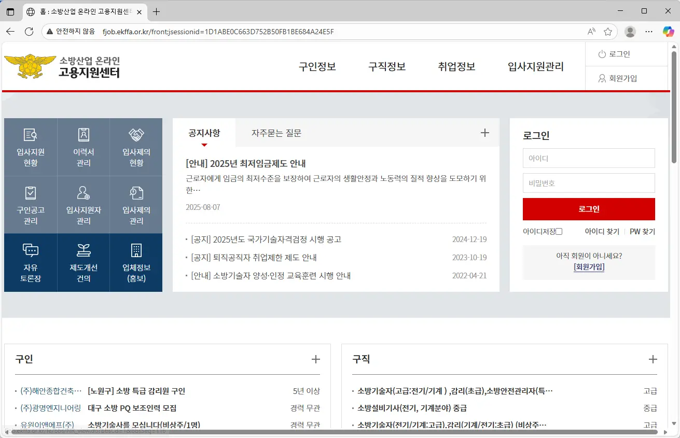This screenshot has width=680, height=438.
Task: Open more 구인 listings via the plus
Action: [316, 359]
